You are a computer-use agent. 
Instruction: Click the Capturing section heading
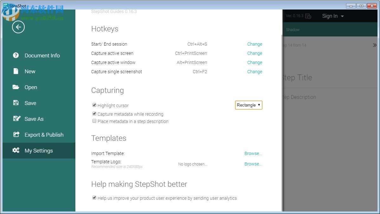pos(107,90)
